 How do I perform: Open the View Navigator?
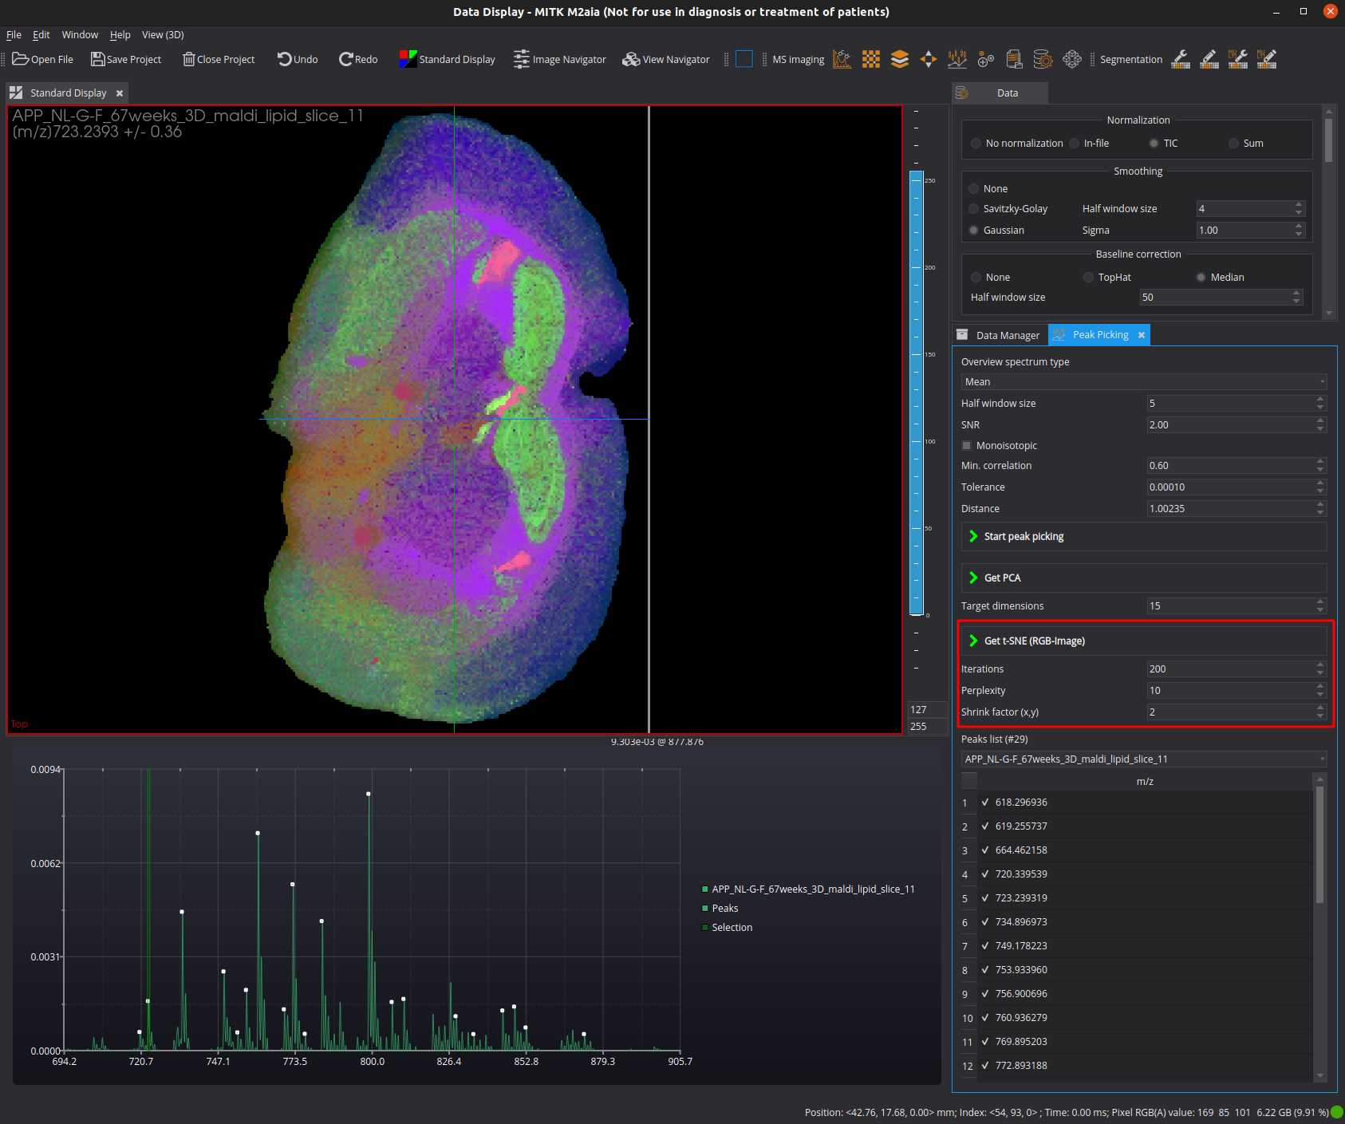click(x=666, y=59)
